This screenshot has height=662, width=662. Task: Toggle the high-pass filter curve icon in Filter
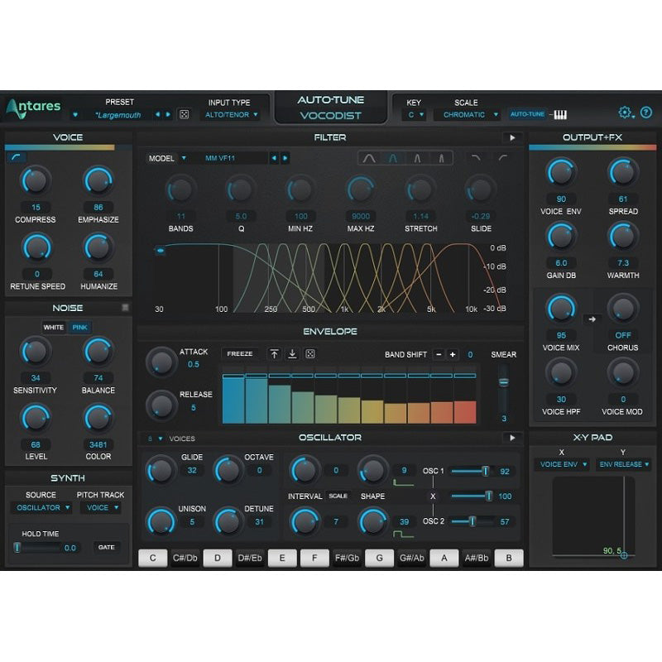502,158
